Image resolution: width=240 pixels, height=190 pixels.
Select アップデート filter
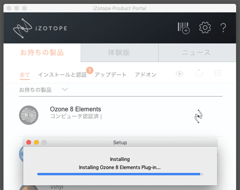[x=110, y=75]
